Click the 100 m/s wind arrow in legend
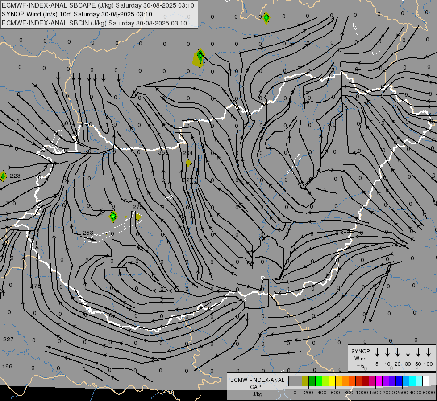 [429, 352]
